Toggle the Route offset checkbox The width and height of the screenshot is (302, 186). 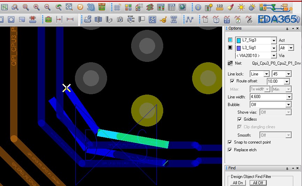(233, 81)
